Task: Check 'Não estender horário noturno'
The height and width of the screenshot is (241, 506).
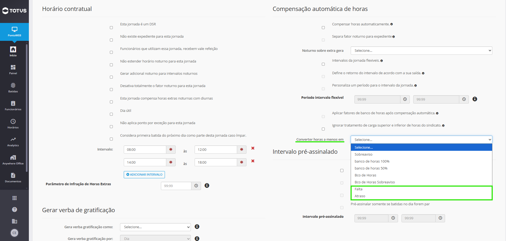Action: [x=111, y=65]
